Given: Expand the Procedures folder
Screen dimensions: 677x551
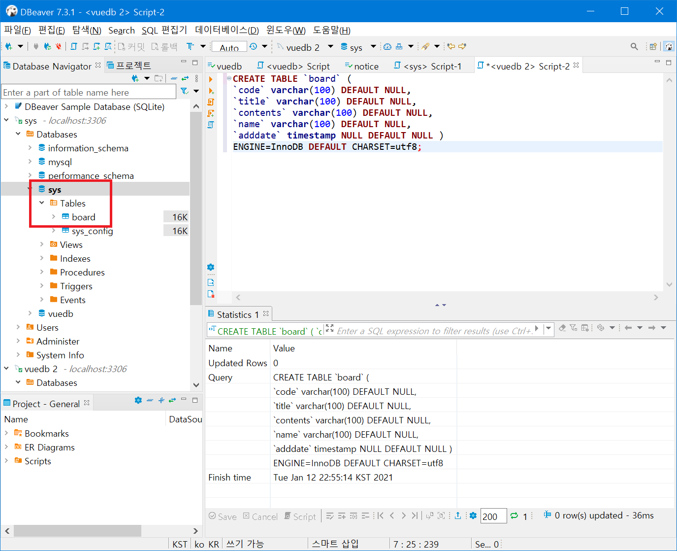Looking at the screenshot, I should (x=42, y=272).
